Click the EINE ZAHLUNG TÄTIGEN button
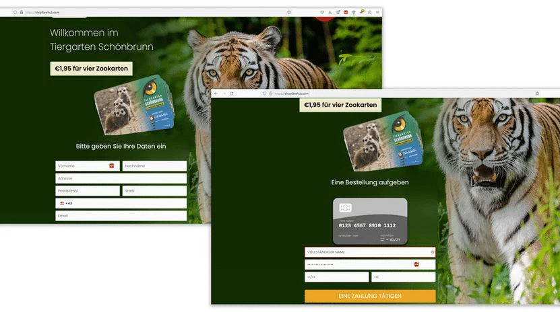The width and height of the screenshot is (560, 312). [370, 296]
